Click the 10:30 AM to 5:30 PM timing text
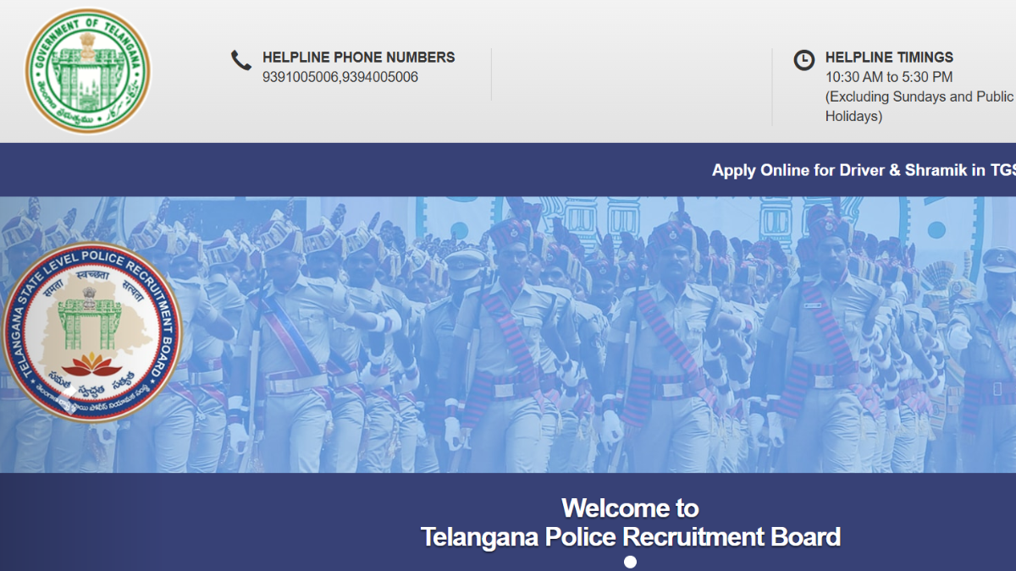 pyautogui.click(x=889, y=77)
